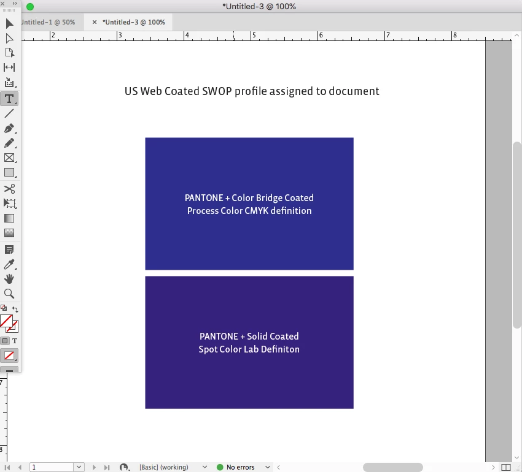Image resolution: width=522 pixels, height=472 pixels.
Task: Switch to Untitled-1 @ 50% tab
Action: tap(48, 22)
